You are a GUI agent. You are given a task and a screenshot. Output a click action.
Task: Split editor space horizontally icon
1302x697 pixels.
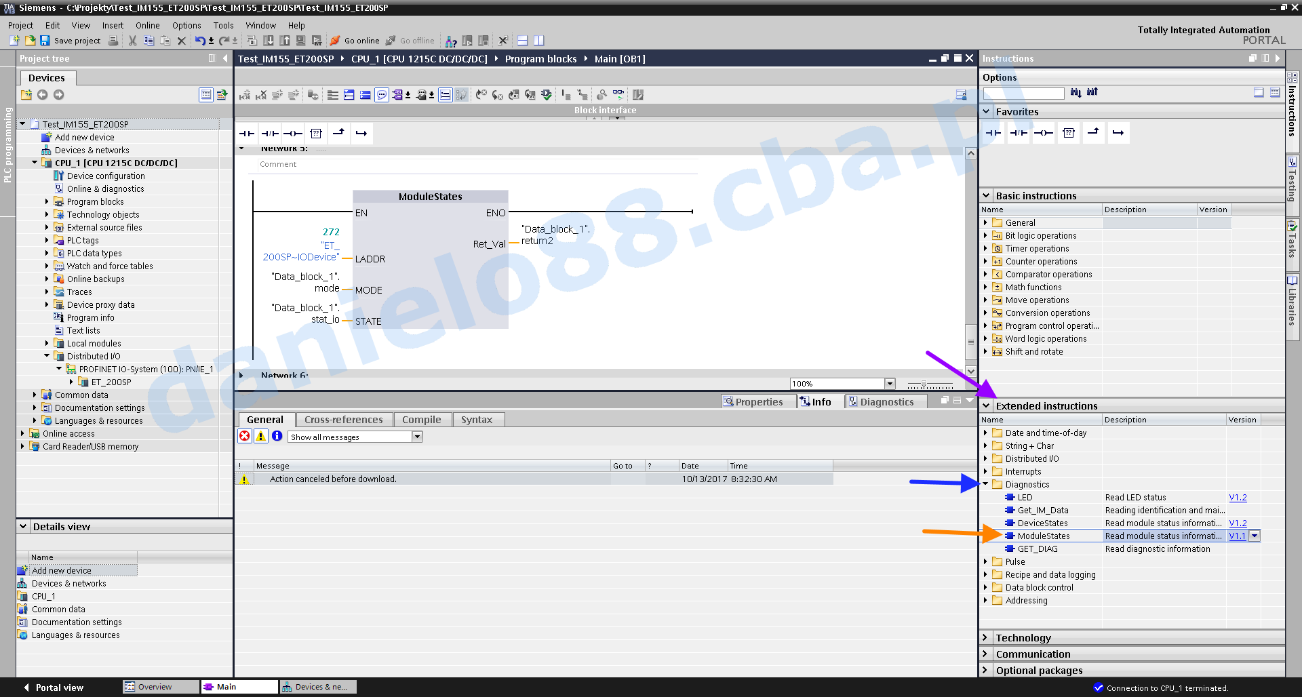coord(522,41)
